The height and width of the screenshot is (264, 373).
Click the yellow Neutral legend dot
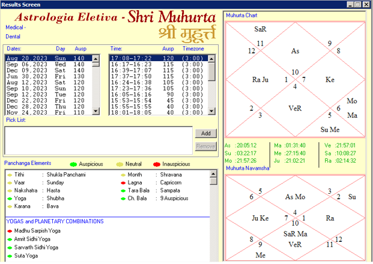click(x=120, y=164)
